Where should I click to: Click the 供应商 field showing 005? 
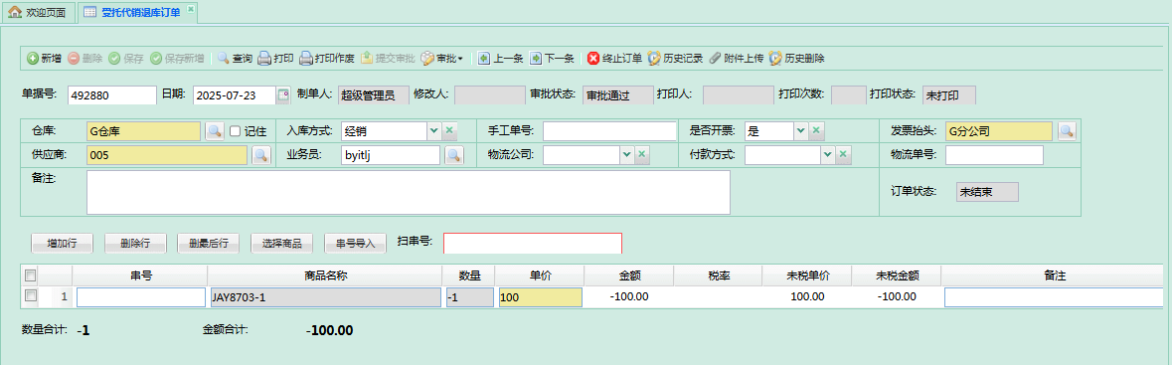[167, 155]
